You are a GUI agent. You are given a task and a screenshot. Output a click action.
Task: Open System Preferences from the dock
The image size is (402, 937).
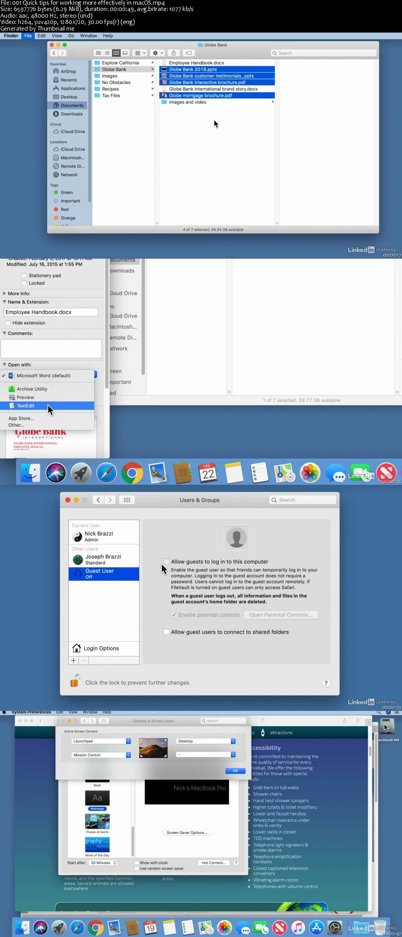coord(335,928)
